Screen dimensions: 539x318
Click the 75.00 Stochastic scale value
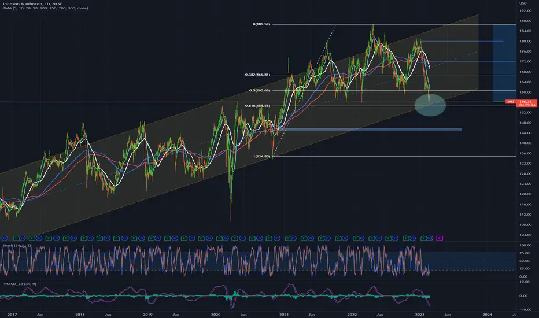[524, 253]
